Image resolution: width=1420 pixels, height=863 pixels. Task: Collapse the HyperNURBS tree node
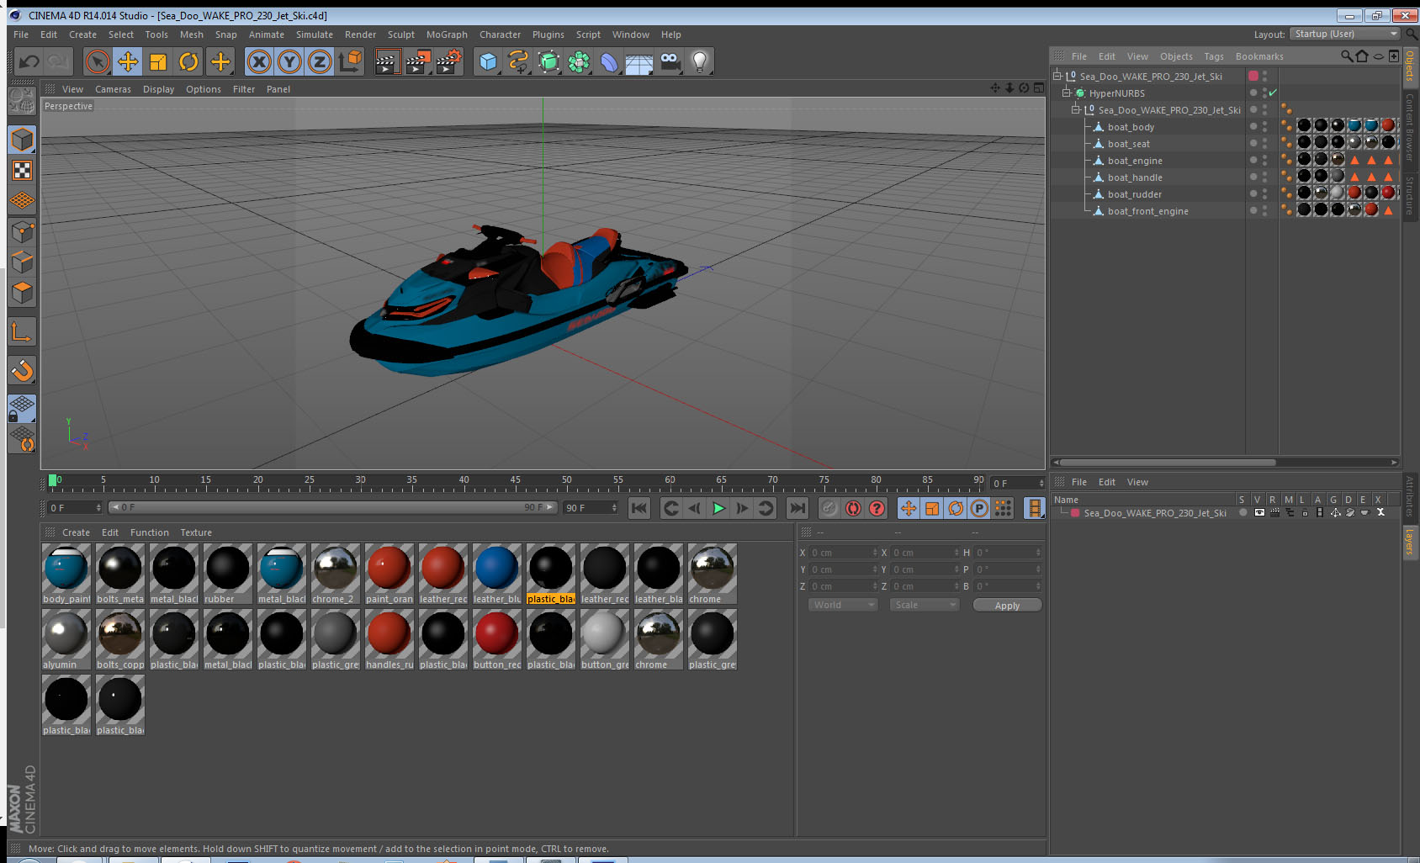[x=1066, y=93]
